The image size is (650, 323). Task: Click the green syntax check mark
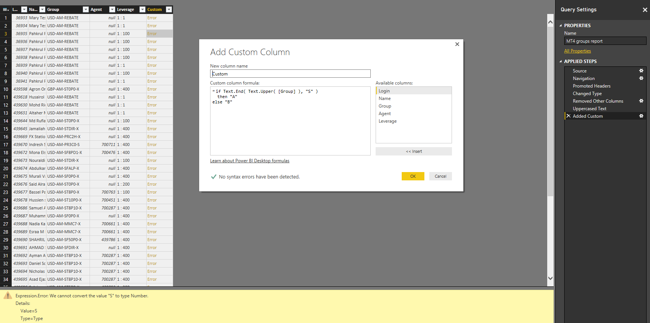[214, 177]
